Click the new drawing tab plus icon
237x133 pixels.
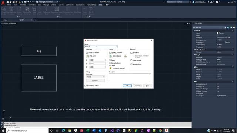pos(36,20)
